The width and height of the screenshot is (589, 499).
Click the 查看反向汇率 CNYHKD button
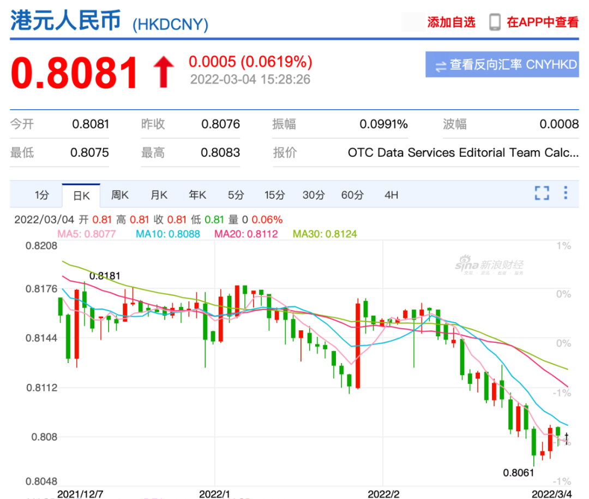click(502, 64)
